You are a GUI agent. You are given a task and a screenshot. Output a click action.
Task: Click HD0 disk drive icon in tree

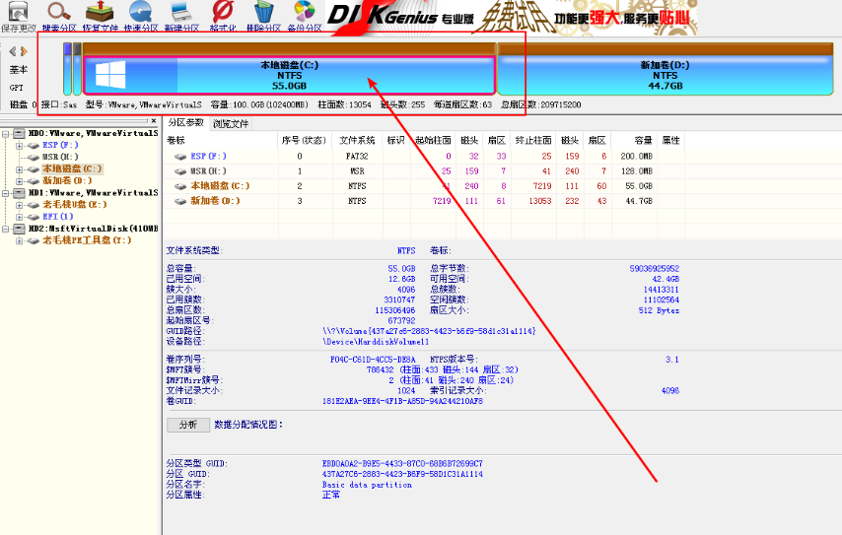(20, 133)
